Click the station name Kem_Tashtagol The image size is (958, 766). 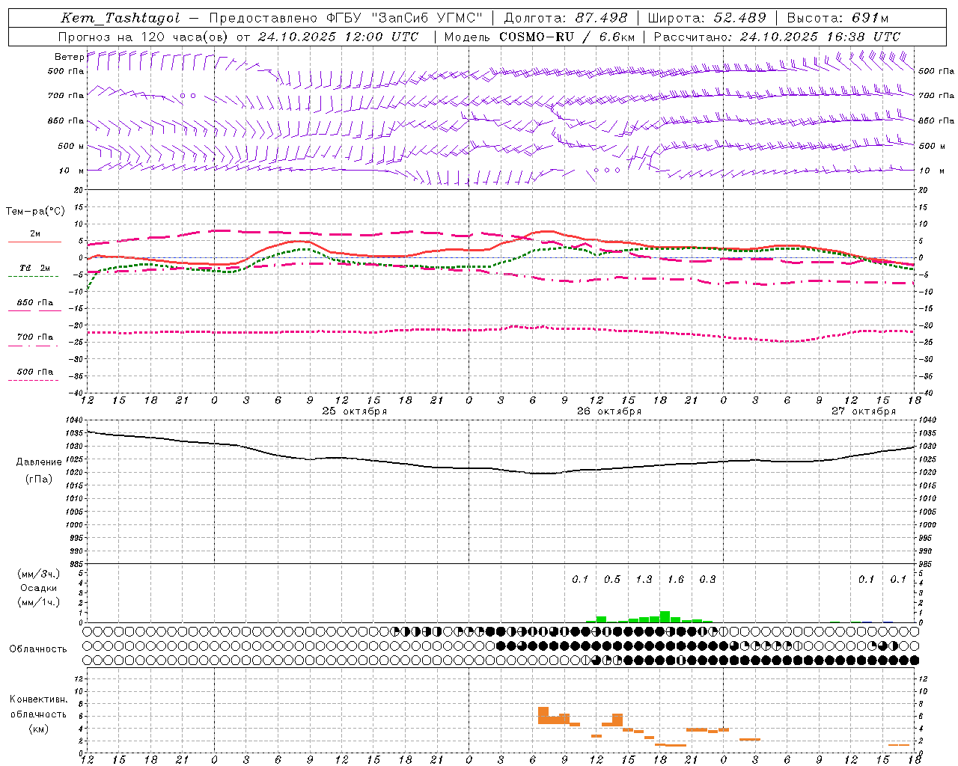point(120,18)
